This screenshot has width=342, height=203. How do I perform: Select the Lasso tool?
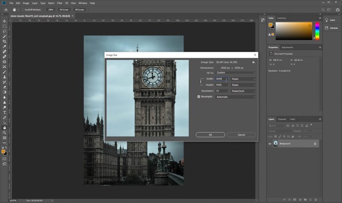[x=4, y=31]
